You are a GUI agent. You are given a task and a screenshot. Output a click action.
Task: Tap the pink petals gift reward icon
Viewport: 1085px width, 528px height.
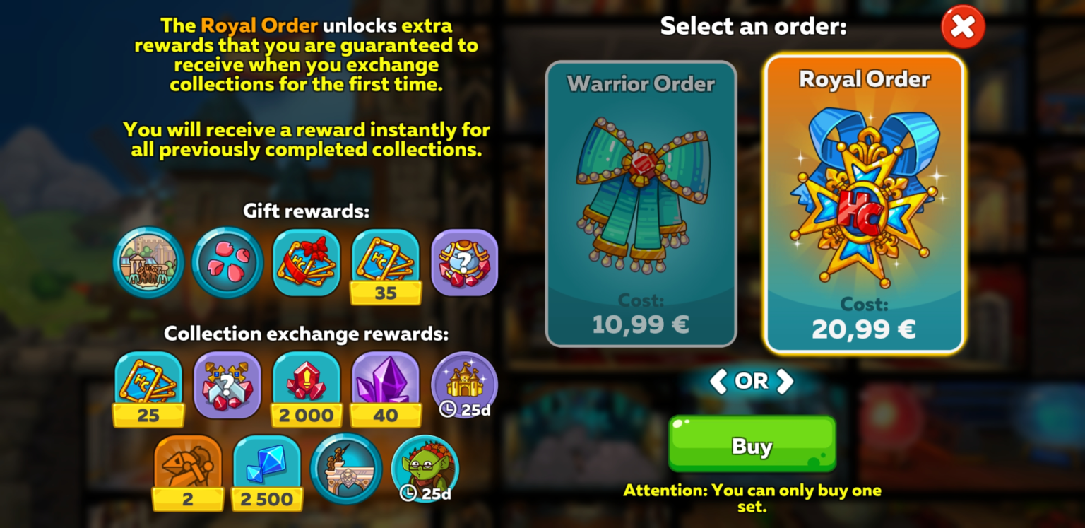[227, 262]
